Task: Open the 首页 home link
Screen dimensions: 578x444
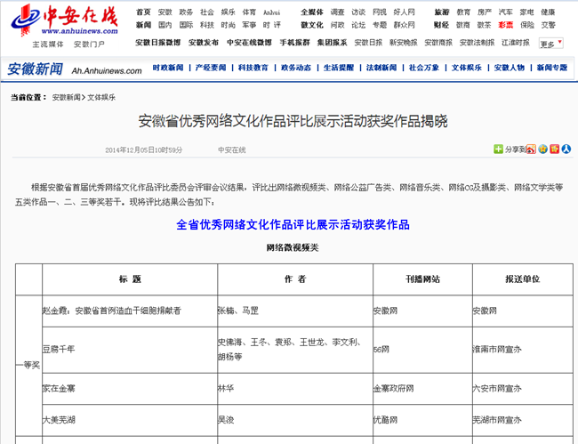Action: [x=143, y=12]
